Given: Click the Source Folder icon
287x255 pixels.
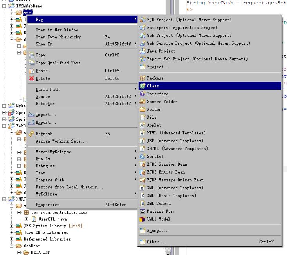Looking at the screenshot, I should (143, 101).
